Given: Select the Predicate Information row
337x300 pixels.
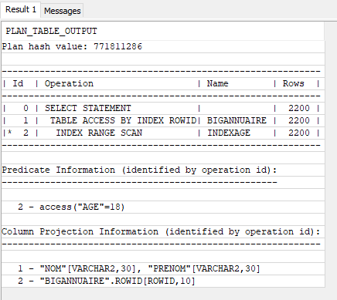Looking at the screenshot, I should tap(163, 170).
